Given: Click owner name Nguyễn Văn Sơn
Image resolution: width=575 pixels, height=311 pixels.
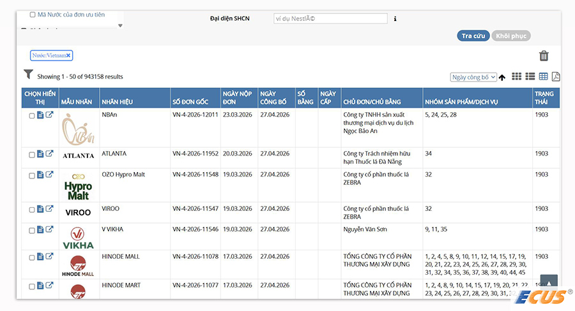Looking at the screenshot, I should click(365, 229).
